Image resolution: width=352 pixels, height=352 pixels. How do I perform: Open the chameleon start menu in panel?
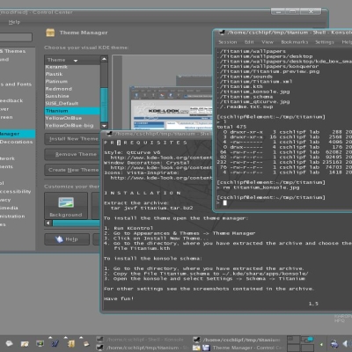tap(9, 343)
